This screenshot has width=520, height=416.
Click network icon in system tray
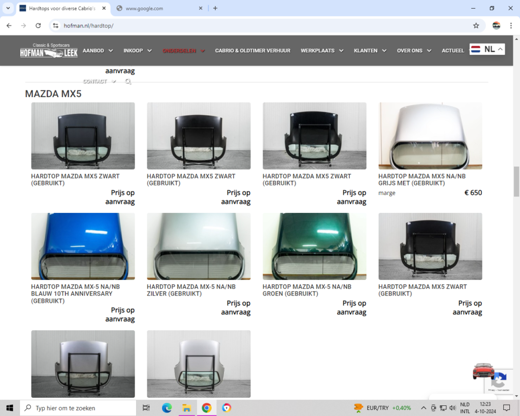[443, 408]
